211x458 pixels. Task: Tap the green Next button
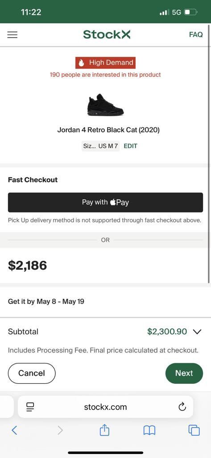pyautogui.click(x=184, y=373)
